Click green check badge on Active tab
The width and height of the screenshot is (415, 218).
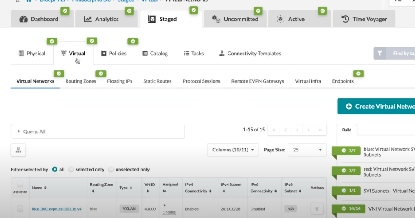pyautogui.click(x=322, y=11)
